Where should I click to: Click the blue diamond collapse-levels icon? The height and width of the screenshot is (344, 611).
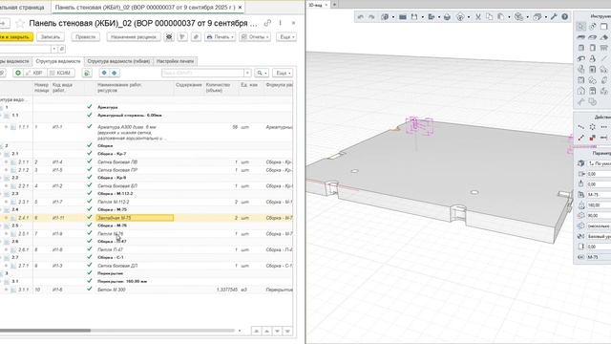click(x=115, y=73)
